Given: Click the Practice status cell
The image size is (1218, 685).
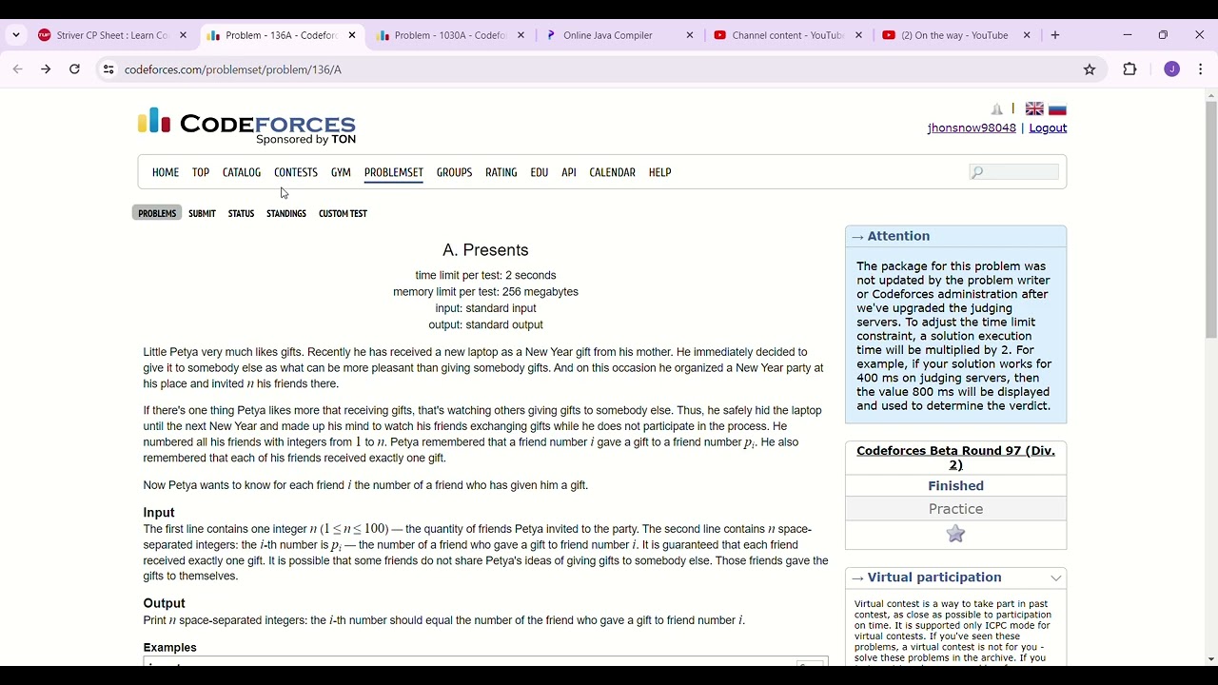Looking at the screenshot, I should coord(956,509).
